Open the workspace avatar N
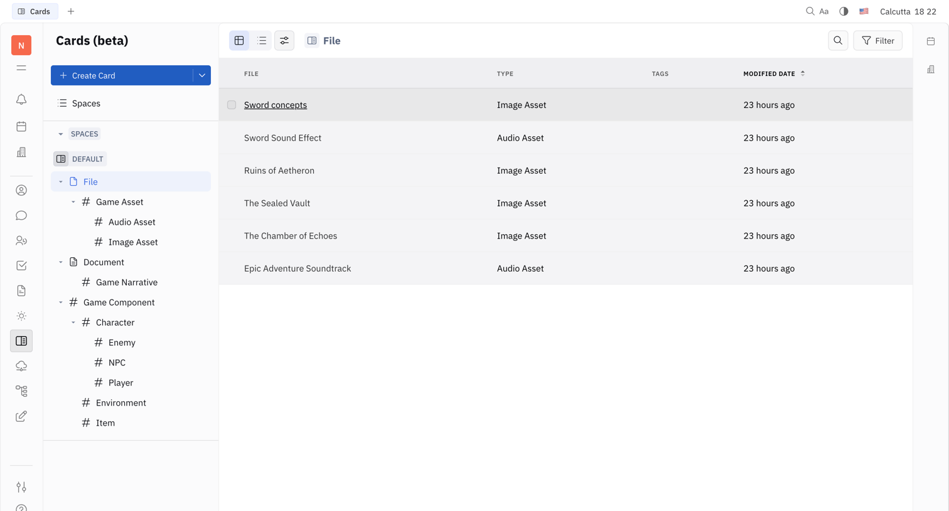 click(21, 45)
